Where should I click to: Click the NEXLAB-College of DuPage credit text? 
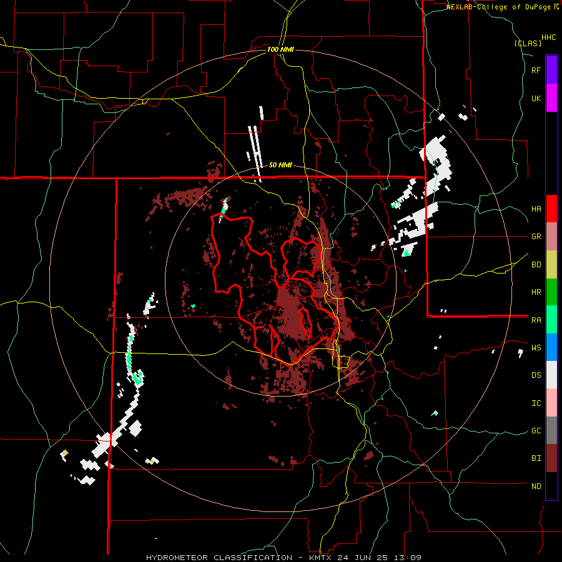coord(500,7)
